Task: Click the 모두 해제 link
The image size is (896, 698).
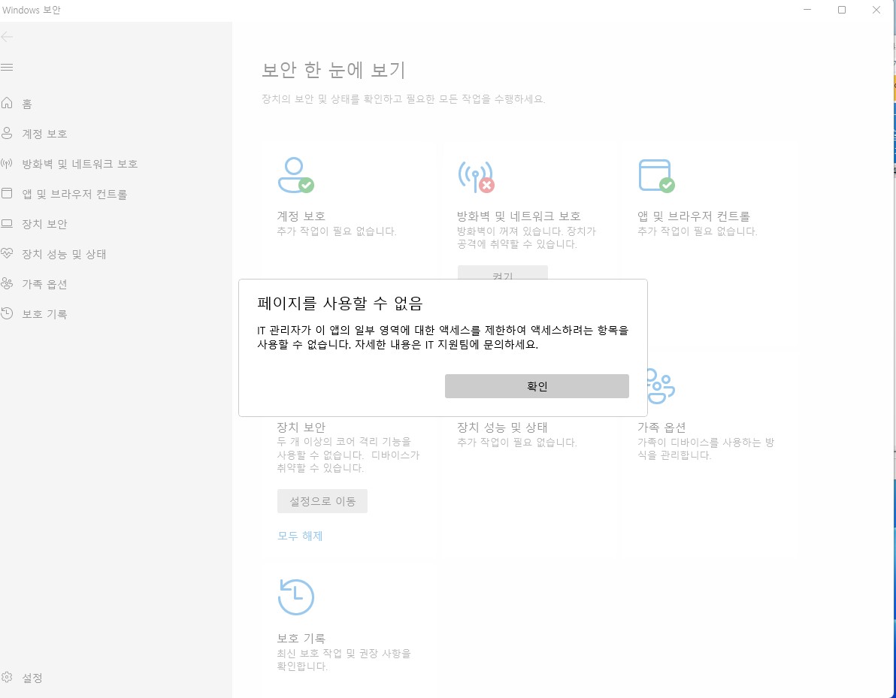Action: 300,536
